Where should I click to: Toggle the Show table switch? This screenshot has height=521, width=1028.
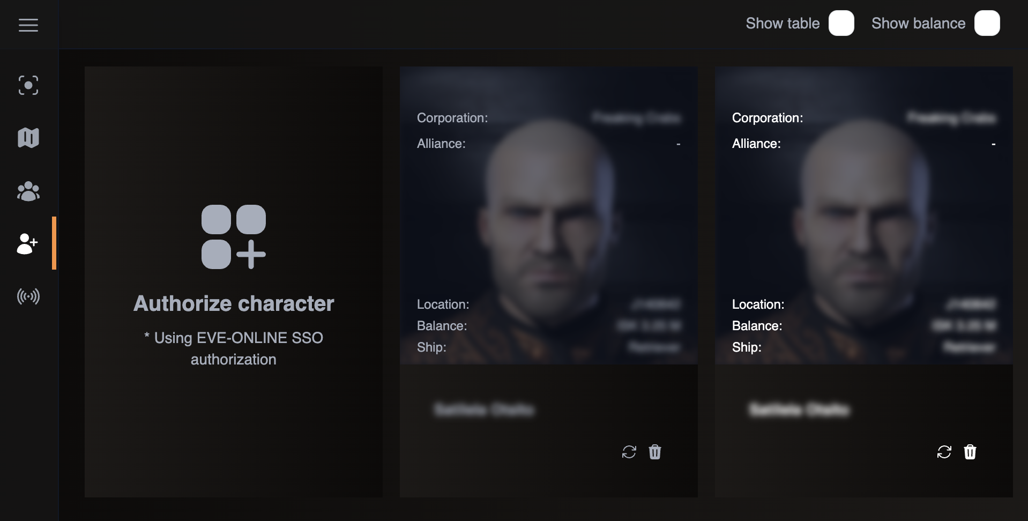point(841,24)
